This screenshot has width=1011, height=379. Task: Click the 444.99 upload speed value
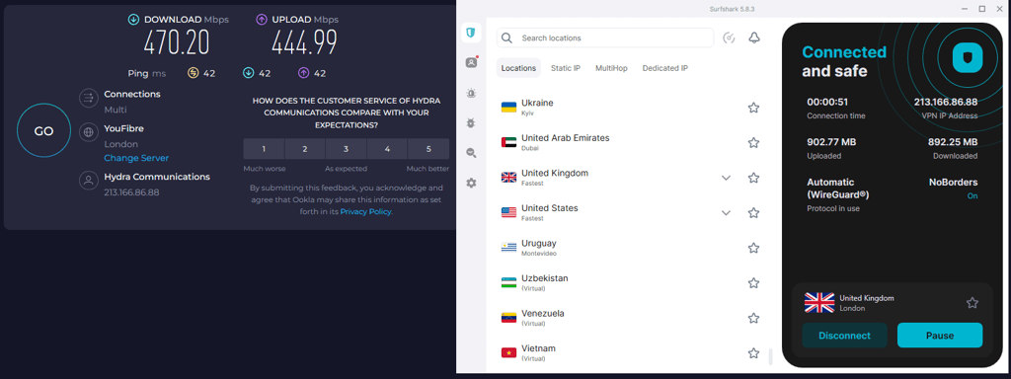(x=304, y=43)
